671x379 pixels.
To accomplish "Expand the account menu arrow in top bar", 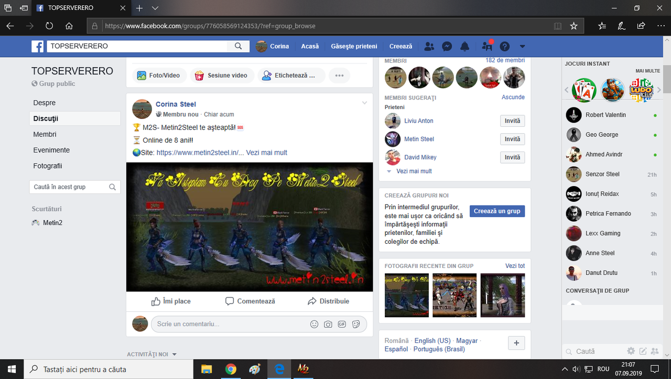I will pos(522,46).
